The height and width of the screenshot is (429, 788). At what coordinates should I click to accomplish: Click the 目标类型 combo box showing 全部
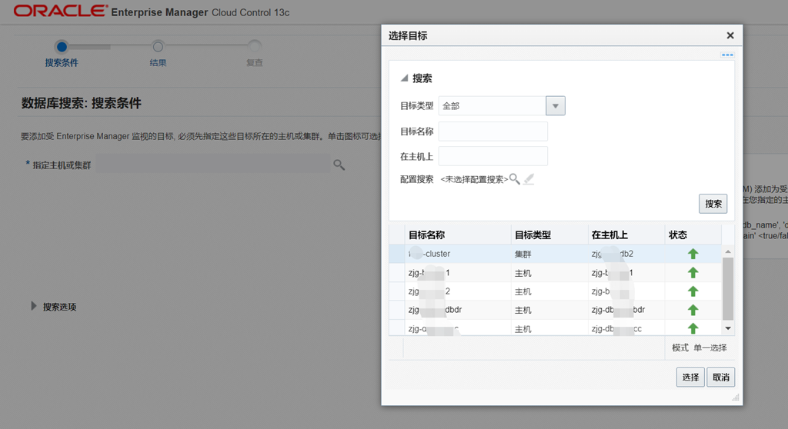[502, 106]
